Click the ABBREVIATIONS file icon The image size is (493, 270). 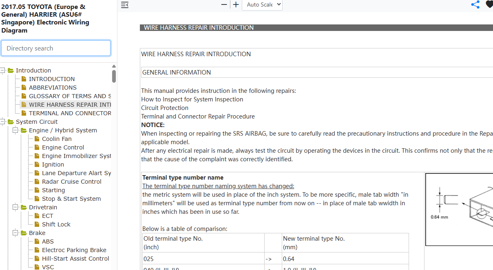(x=24, y=88)
